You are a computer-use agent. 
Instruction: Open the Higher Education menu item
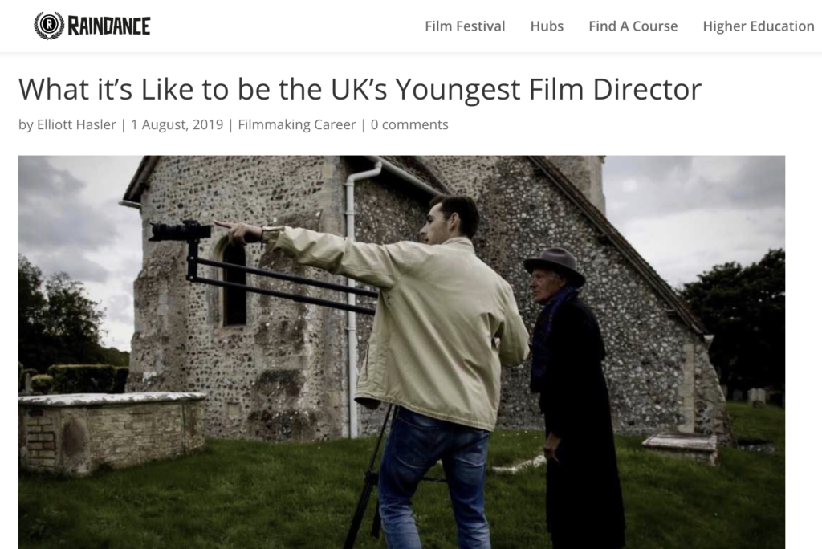[x=759, y=26]
